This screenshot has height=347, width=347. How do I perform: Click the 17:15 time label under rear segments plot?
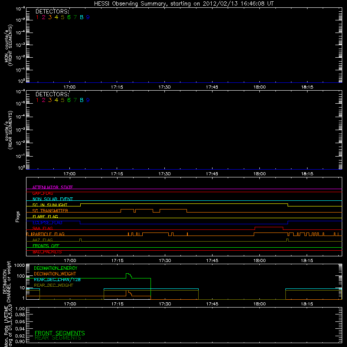coord(117,174)
